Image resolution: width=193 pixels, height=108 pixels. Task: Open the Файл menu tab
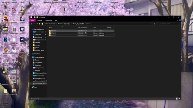click(x=33, y=20)
